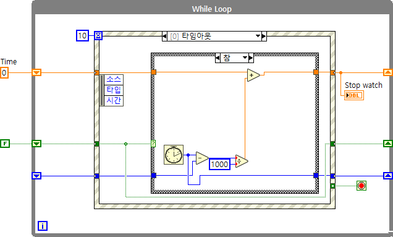This screenshot has height=237, width=393.
Task: Open the 참 case selector dropdown
Action: click(x=245, y=58)
